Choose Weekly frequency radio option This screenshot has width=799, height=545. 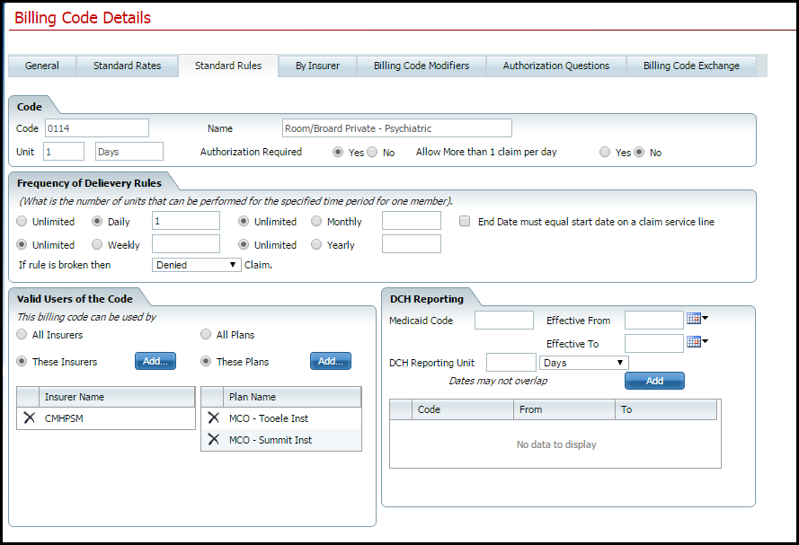tap(97, 244)
